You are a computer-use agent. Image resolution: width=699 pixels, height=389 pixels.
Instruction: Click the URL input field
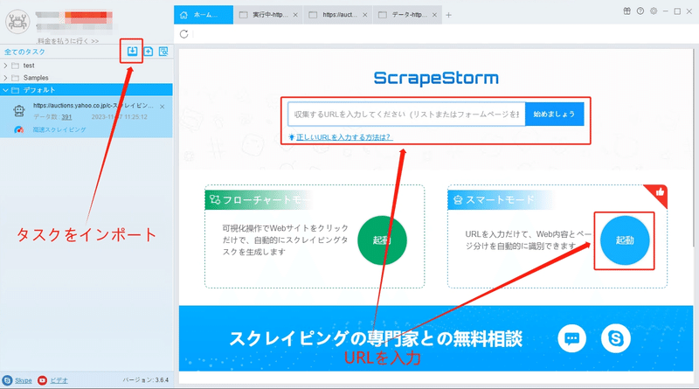pyautogui.click(x=406, y=115)
